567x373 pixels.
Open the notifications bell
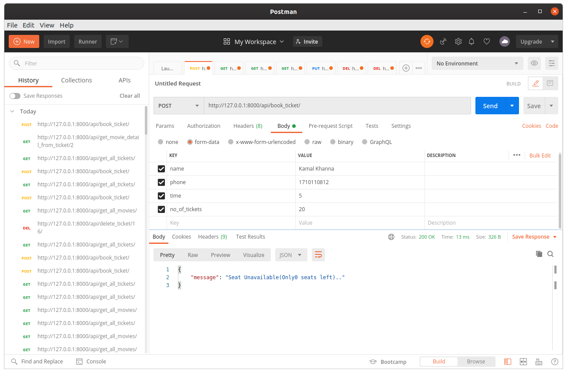[x=471, y=41]
